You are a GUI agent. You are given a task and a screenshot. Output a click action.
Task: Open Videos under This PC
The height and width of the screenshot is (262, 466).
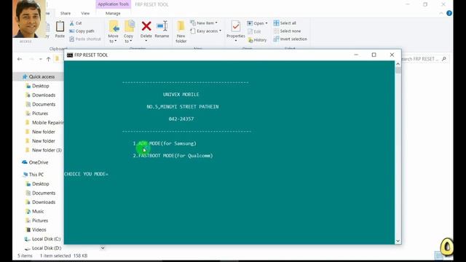(39, 230)
